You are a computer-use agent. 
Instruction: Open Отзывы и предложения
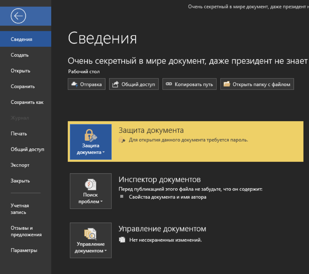[25, 231]
